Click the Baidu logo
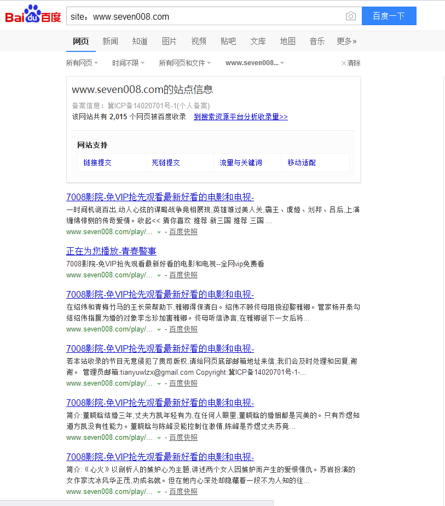The height and width of the screenshot is (506, 445). (33, 15)
